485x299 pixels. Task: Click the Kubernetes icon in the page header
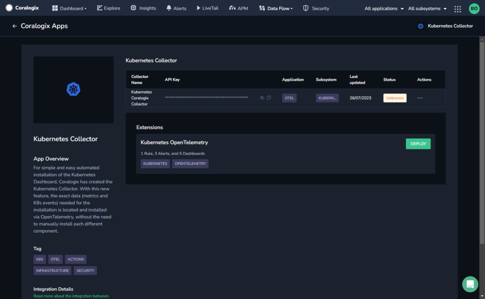pos(421,26)
